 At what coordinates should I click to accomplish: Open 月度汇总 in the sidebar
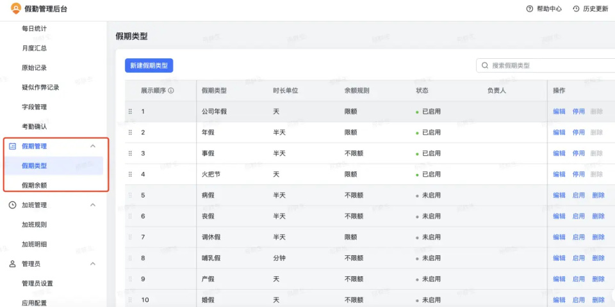point(34,48)
